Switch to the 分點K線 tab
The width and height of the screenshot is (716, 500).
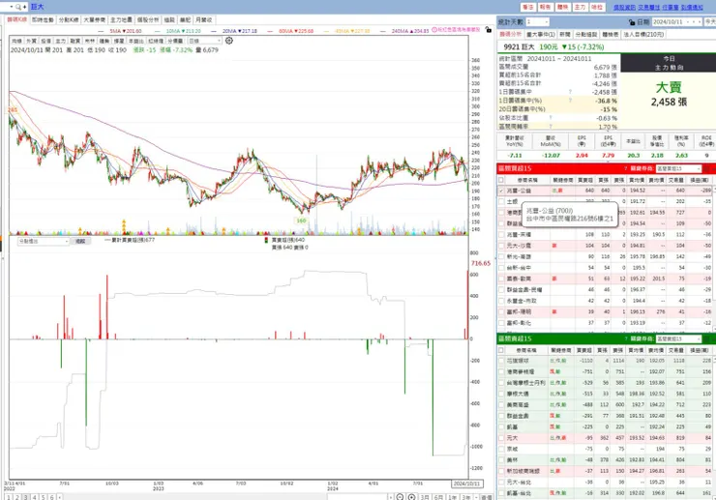(x=69, y=20)
